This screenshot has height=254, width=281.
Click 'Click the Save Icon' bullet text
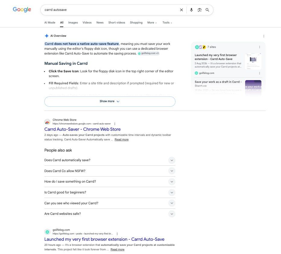(64, 71)
